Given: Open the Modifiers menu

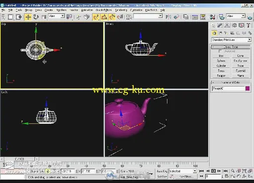Looking at the screenshot, I should coord(61,10).
